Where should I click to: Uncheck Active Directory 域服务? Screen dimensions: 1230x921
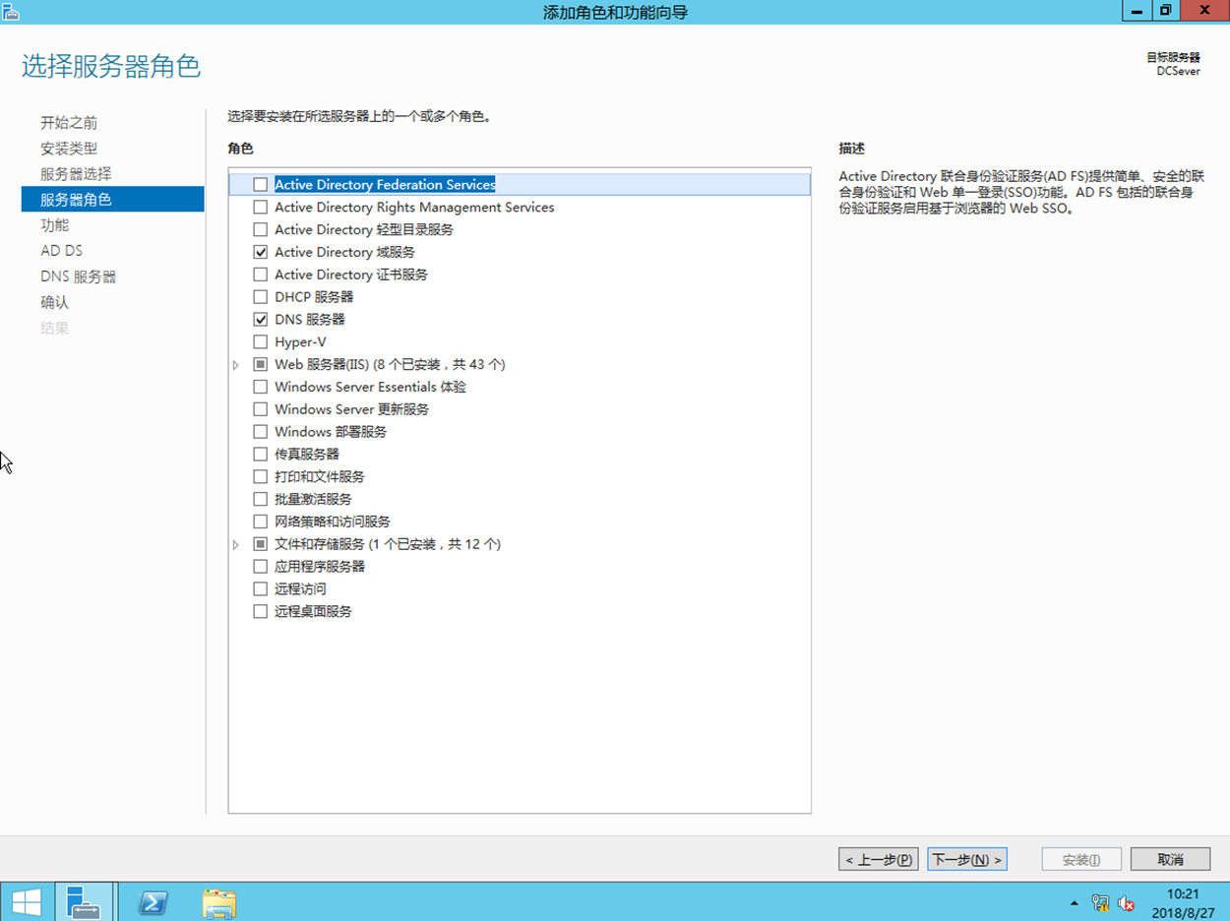pyautogui.click(x=261, y=252)
